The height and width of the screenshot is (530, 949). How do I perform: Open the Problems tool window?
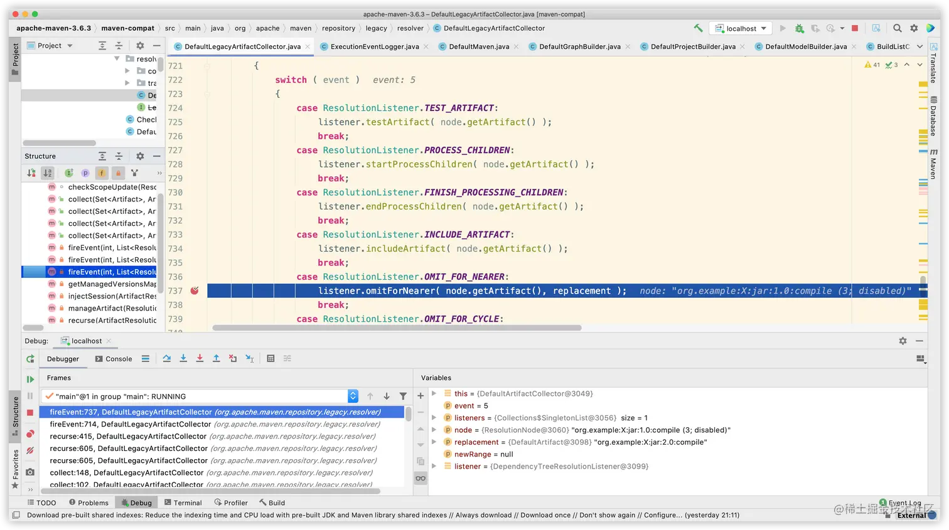[88, 503]
